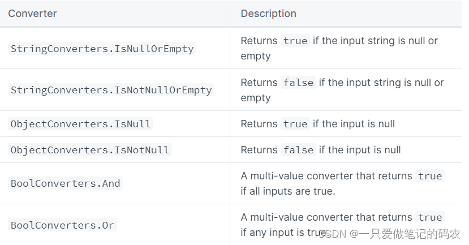Click the text 'if all inputs are true.'
The height and width of the screenshot is (245, 469).
tap(288, 191)
